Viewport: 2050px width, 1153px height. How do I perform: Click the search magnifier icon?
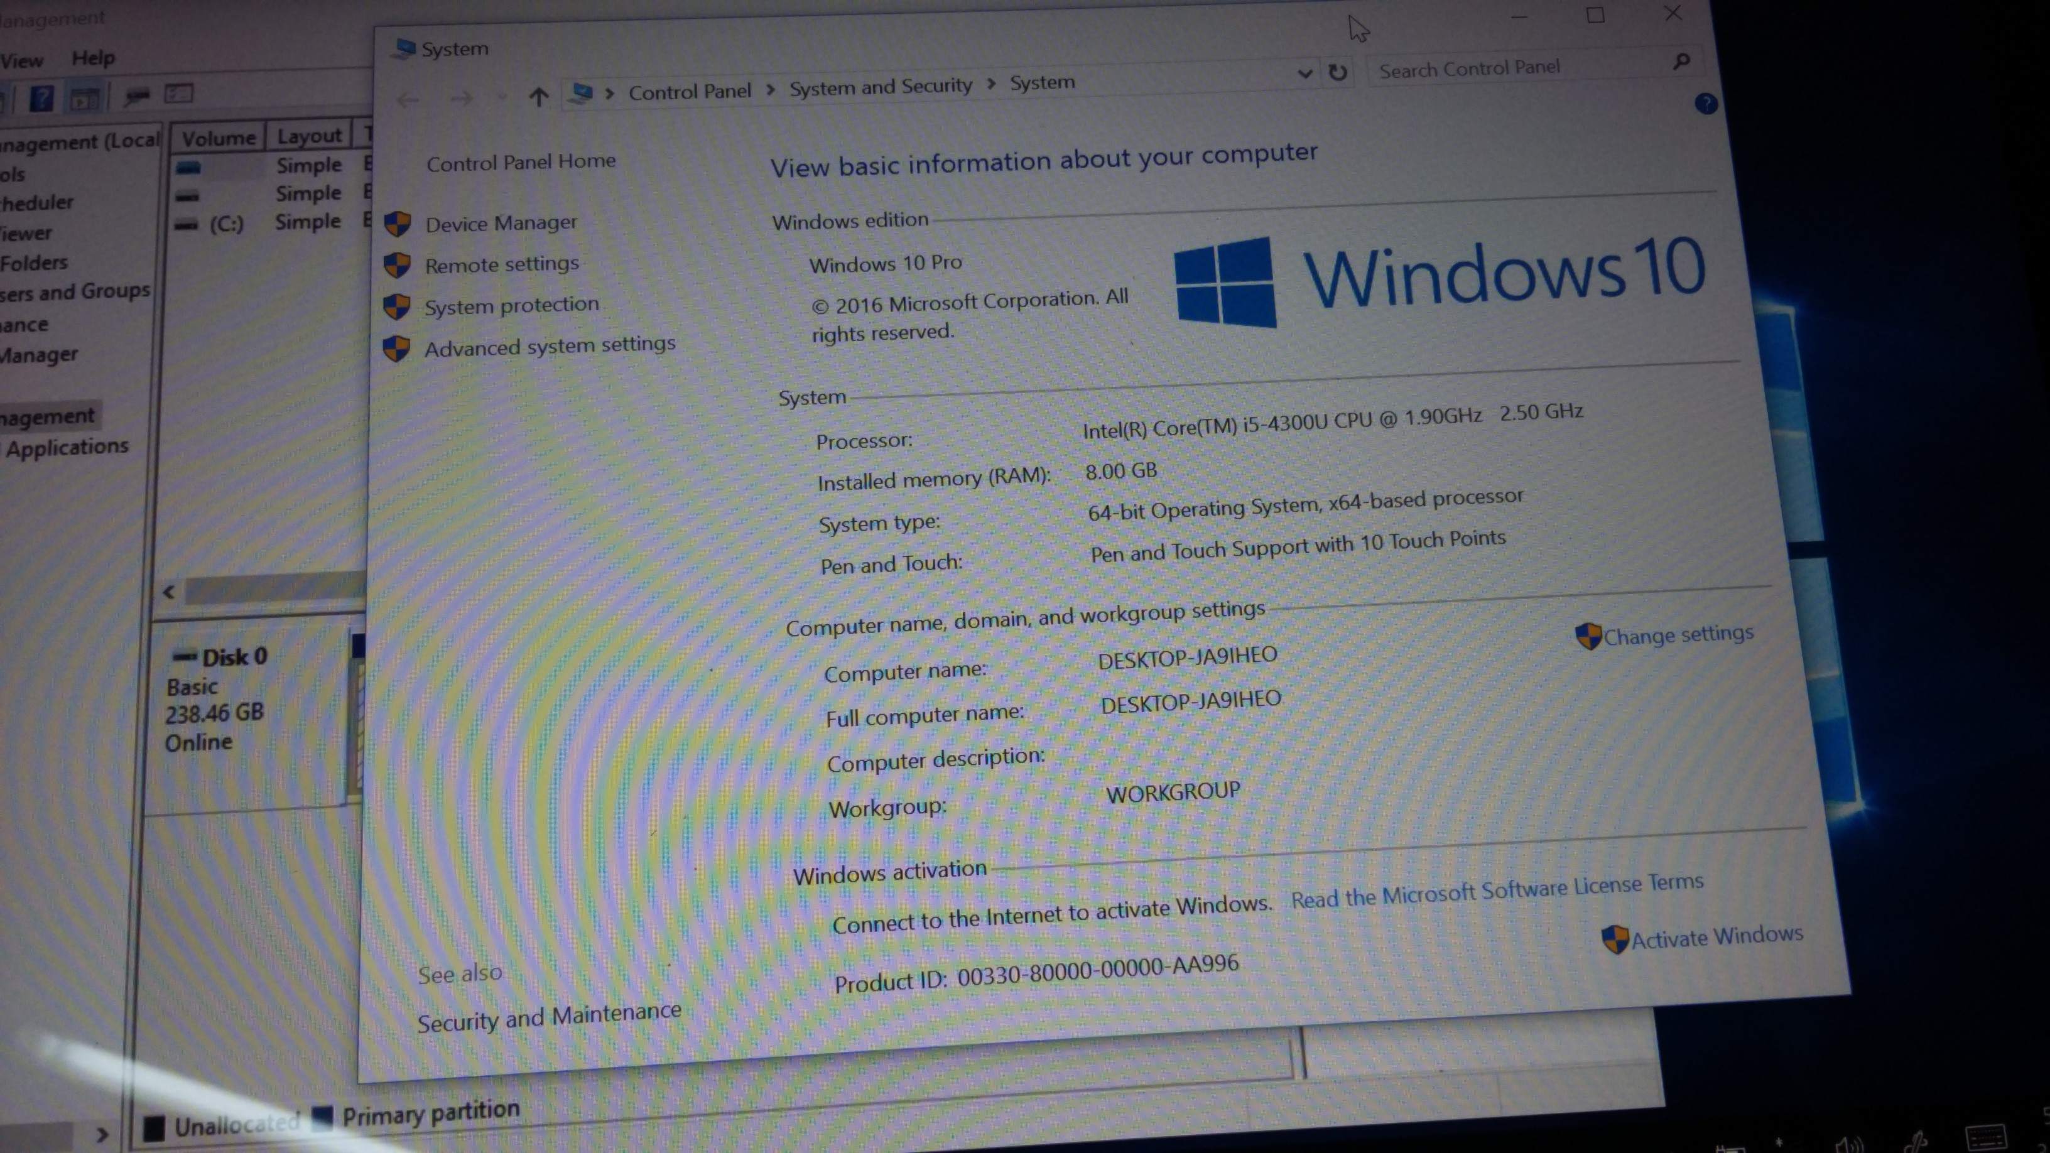point(1681,62)
